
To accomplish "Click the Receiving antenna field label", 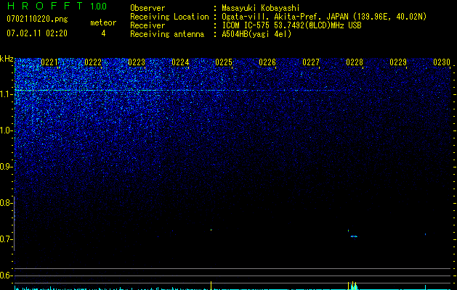I will [167, 34].
